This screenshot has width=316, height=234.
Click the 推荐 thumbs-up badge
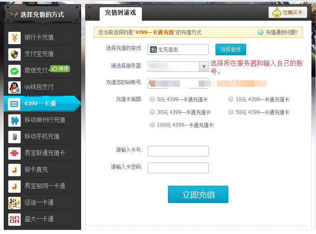pos(60,69)
